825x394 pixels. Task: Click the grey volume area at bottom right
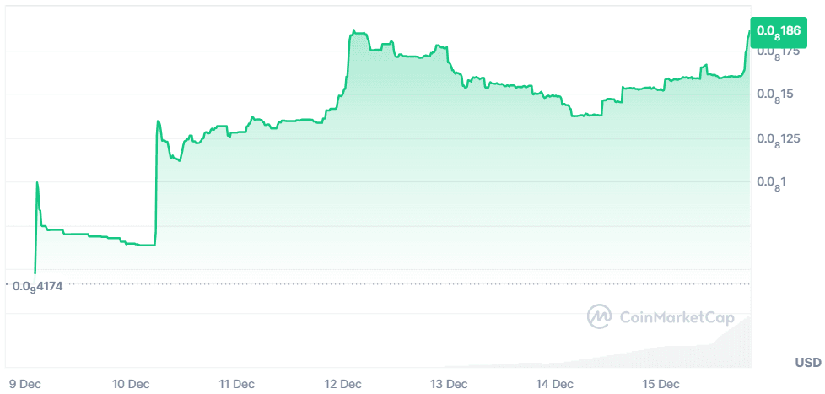[x=734, y=348]
